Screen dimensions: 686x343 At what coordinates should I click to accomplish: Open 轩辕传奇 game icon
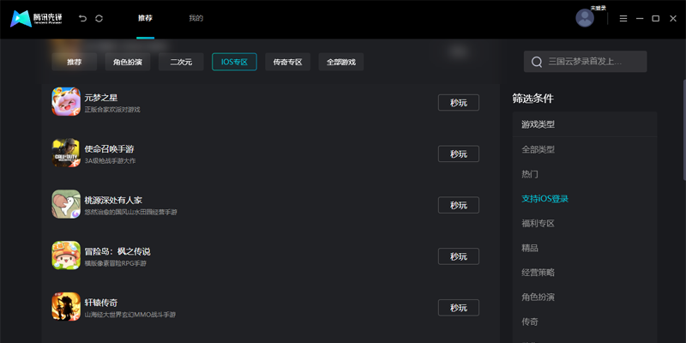66,306
